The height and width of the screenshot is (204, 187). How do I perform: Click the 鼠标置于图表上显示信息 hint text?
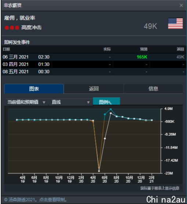coord(160,188)
